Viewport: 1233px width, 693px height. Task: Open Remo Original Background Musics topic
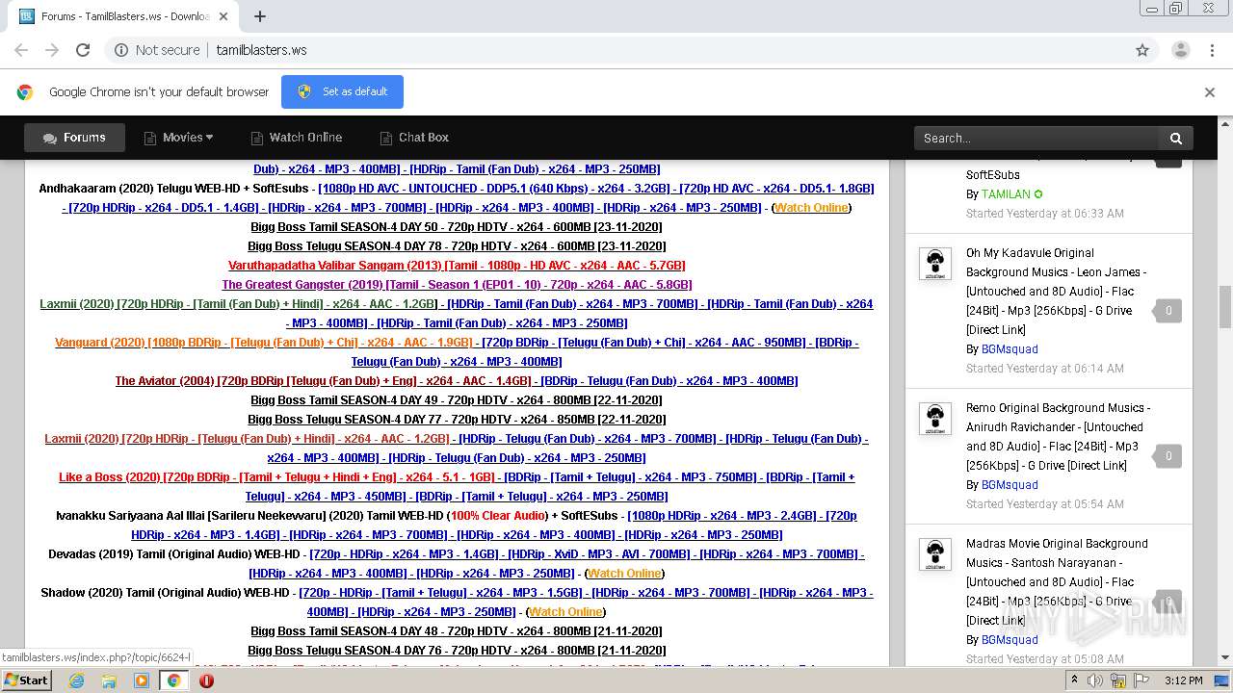pyautogui.click(x=1058, y=436)
